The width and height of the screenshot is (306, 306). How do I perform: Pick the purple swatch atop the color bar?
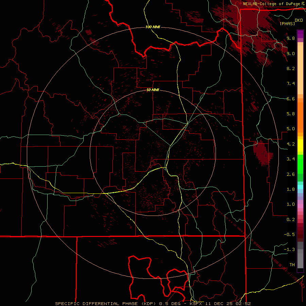(x=300, y=34)
